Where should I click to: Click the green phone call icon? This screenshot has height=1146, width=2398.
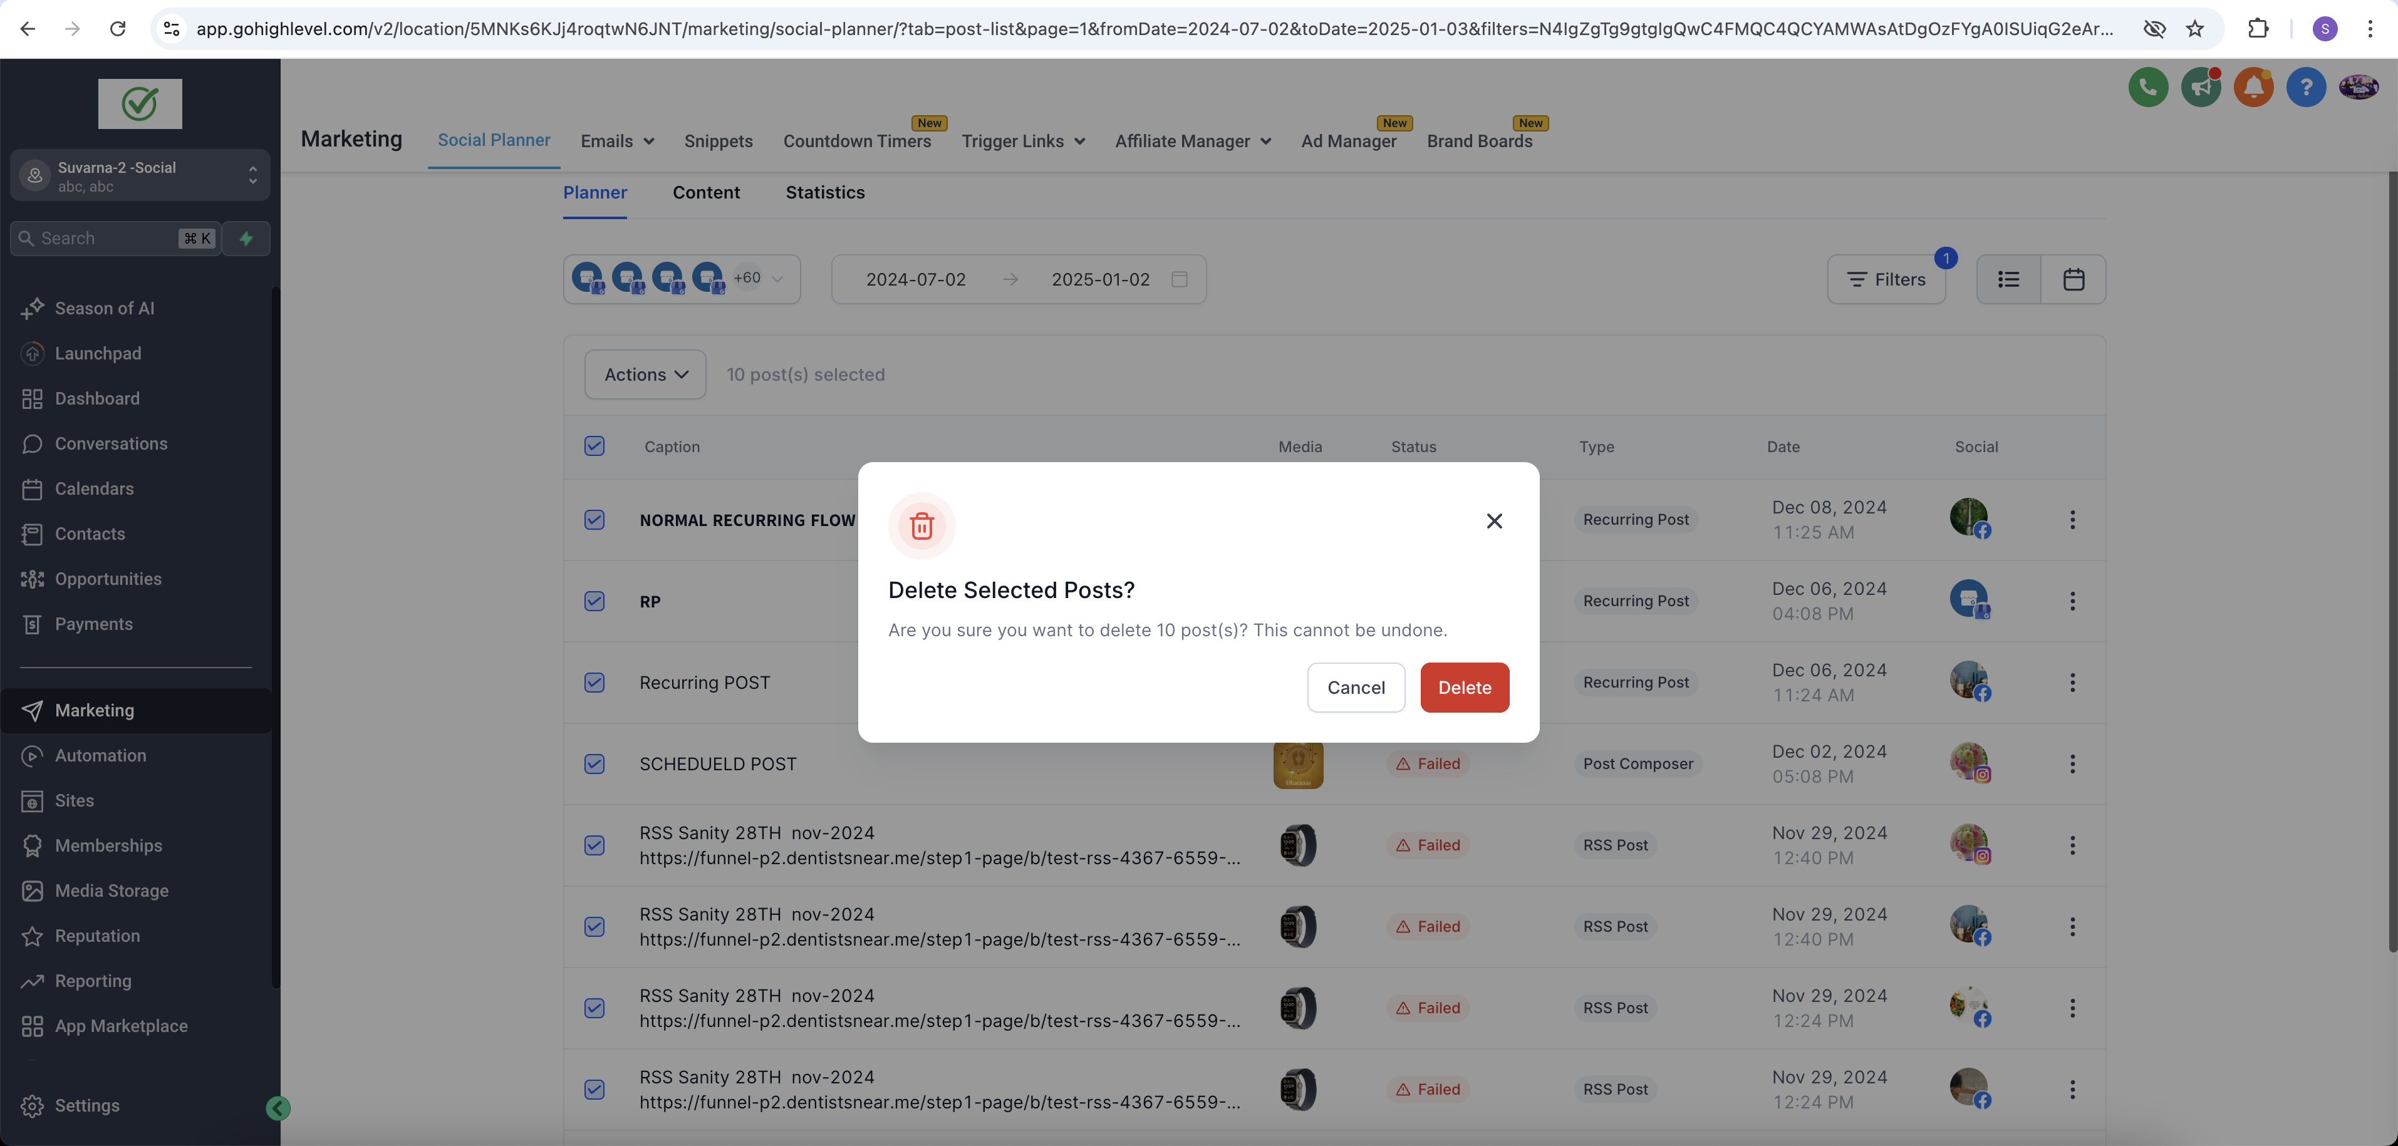coord(2147,88)
